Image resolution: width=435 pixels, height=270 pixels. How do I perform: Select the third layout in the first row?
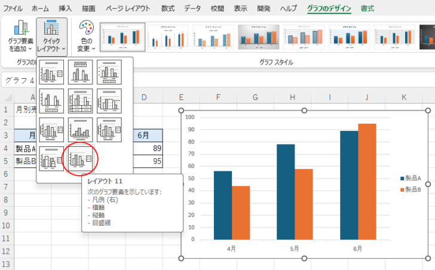(109, 72)
